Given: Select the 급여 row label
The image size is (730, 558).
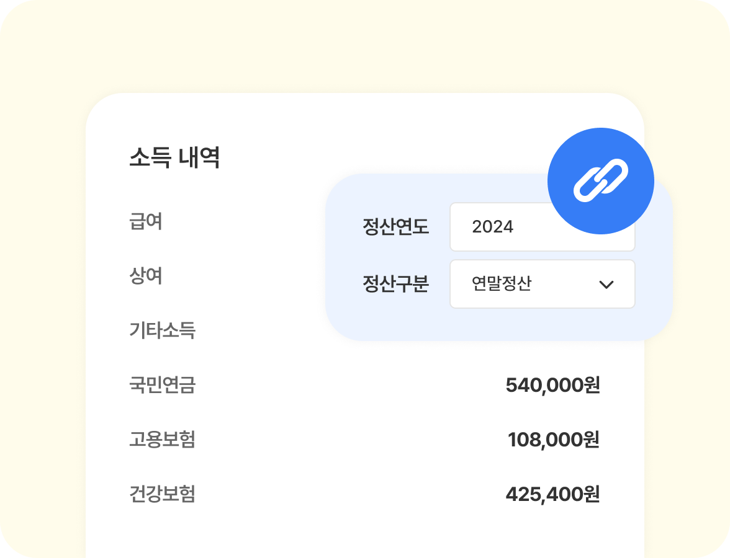Looking at the screenshot, I should (146, 221).
